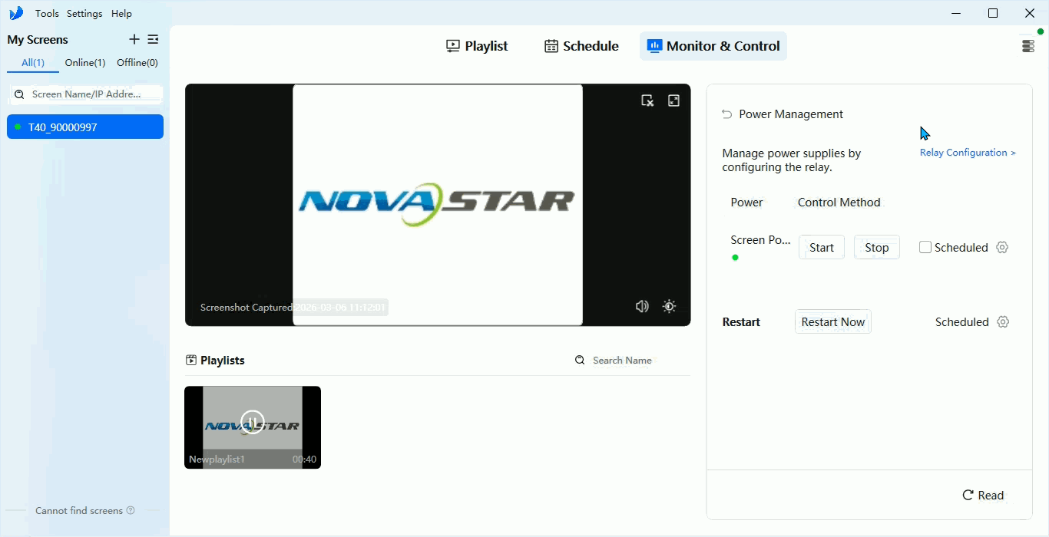Image resolution: width=1049 pixels, height=537 pixels.
Task: Enable the Scheduled checkbox for Screen Power
Action: coord(925,247)
